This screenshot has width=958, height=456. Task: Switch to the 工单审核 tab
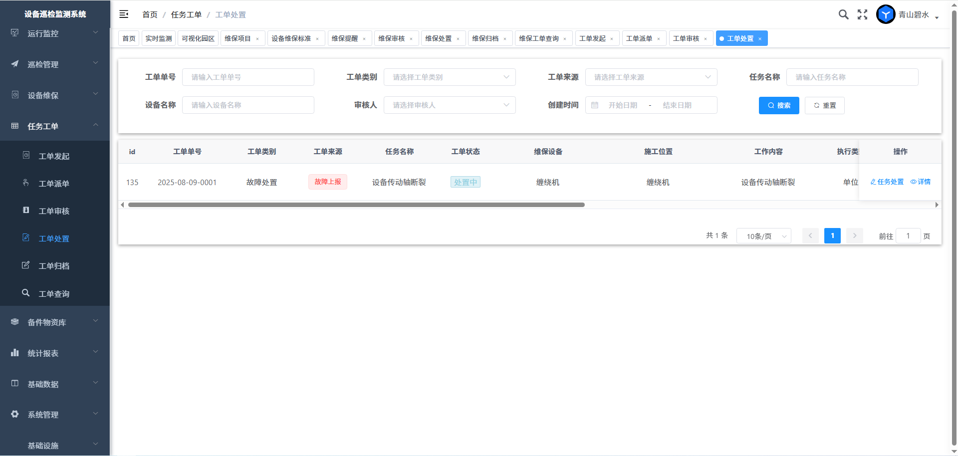(x=686, y=38)
